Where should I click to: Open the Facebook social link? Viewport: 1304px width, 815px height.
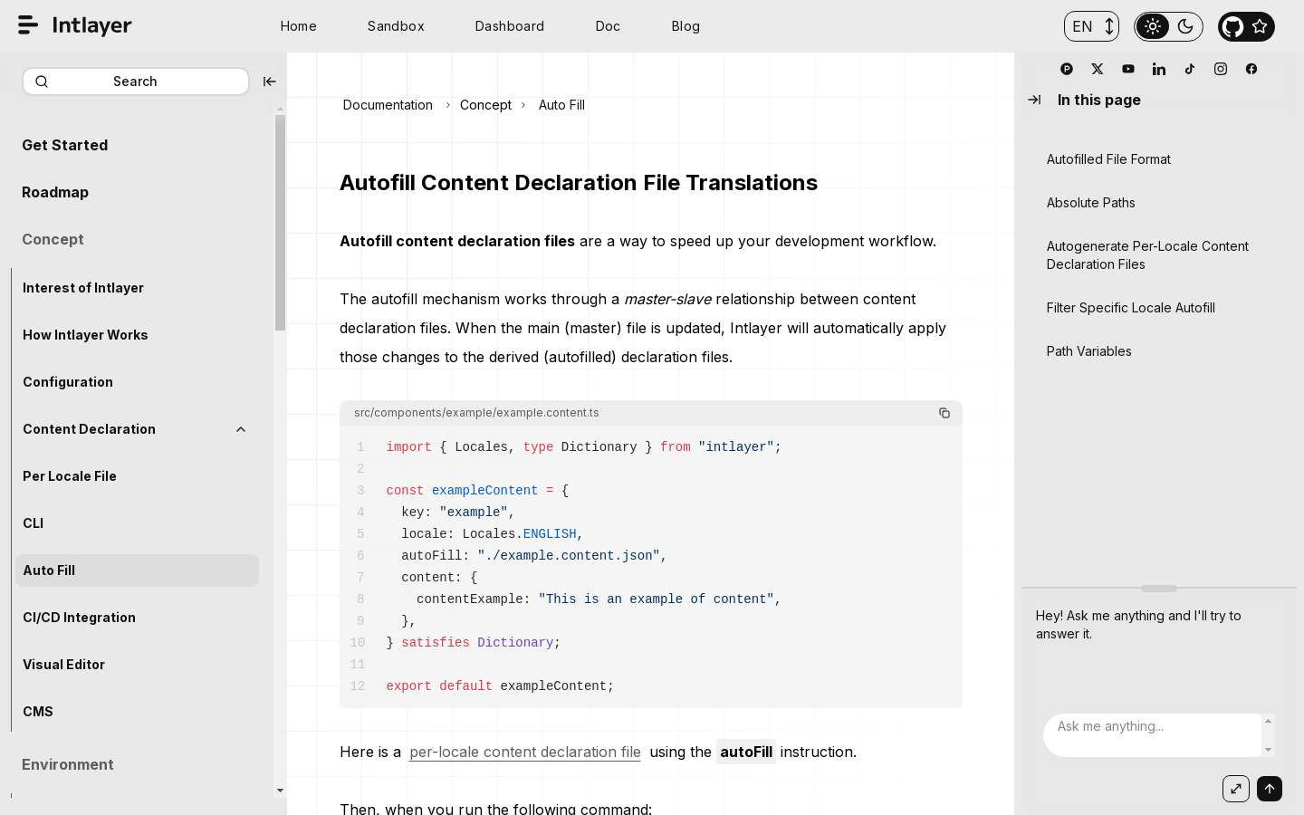coord(1251,69)
